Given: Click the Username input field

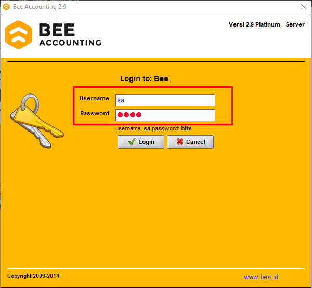Looking at the screenshot, I should coord(165,100).
